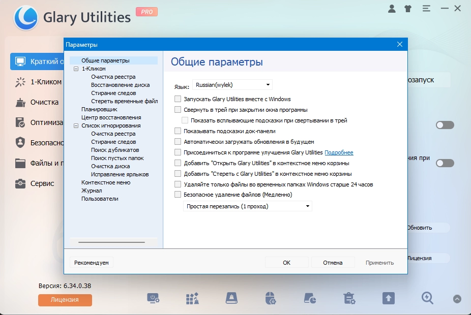
Task: Switch to 1-Кликом tab in main sidebar
Action: pos(37,82)
